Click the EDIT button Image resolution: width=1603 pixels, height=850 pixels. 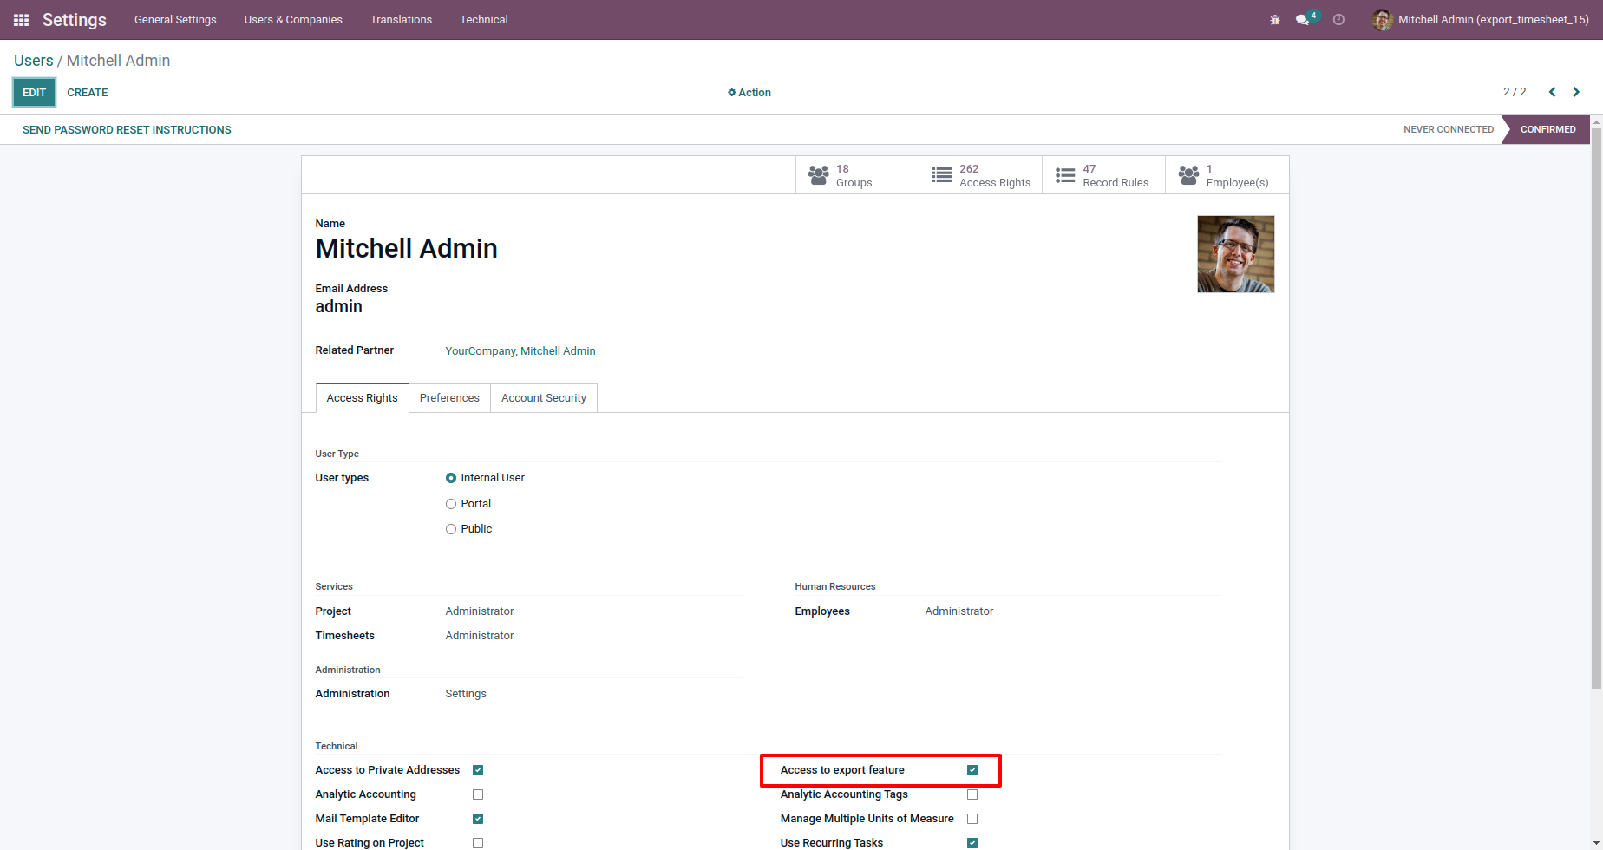click(34, 93)
